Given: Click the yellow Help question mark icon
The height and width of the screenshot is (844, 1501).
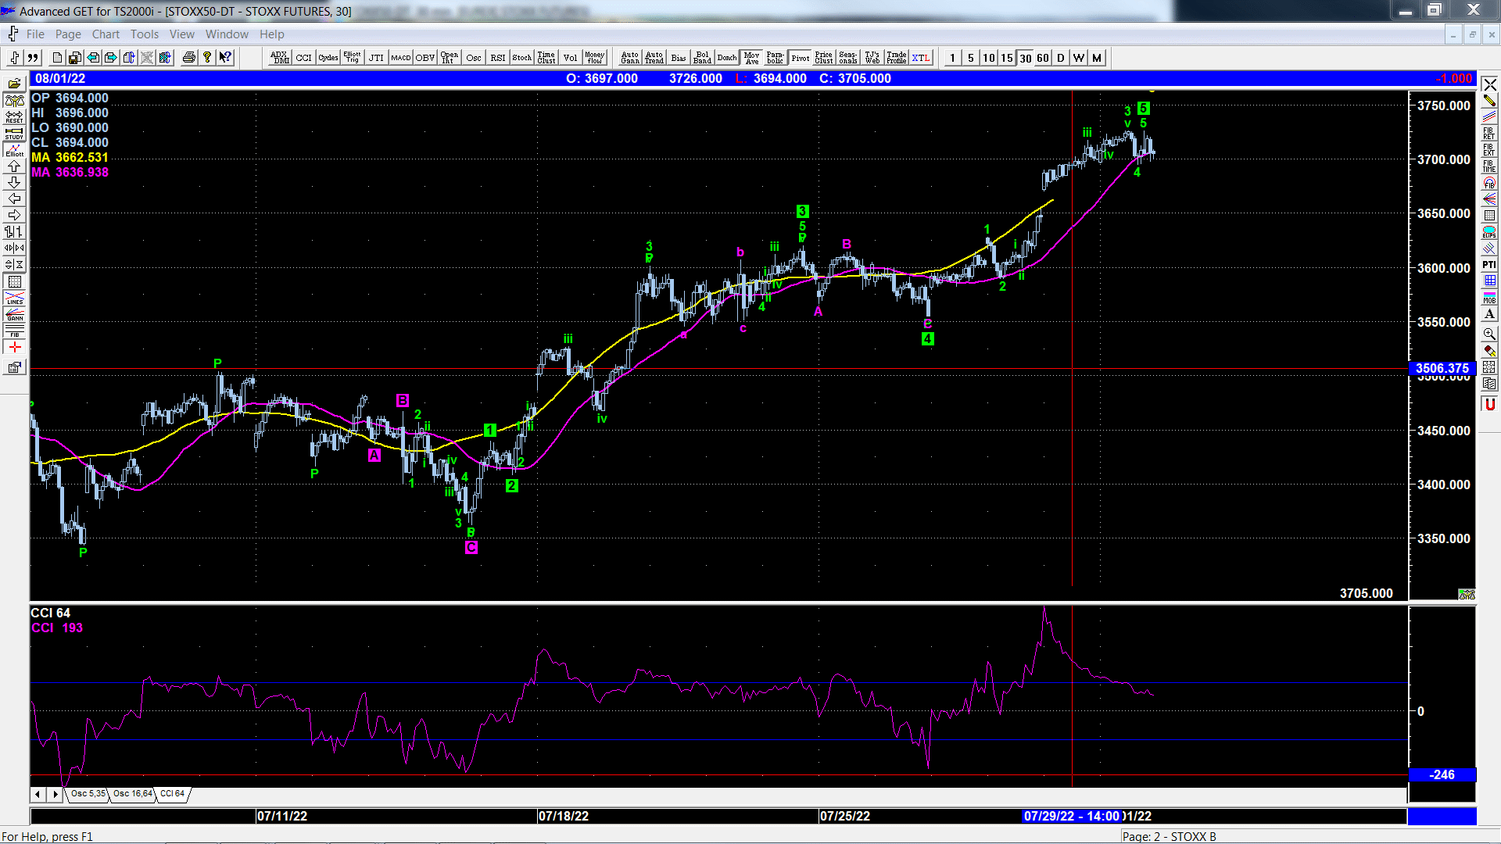Looking at the screenshot, I should coord(207,58).
